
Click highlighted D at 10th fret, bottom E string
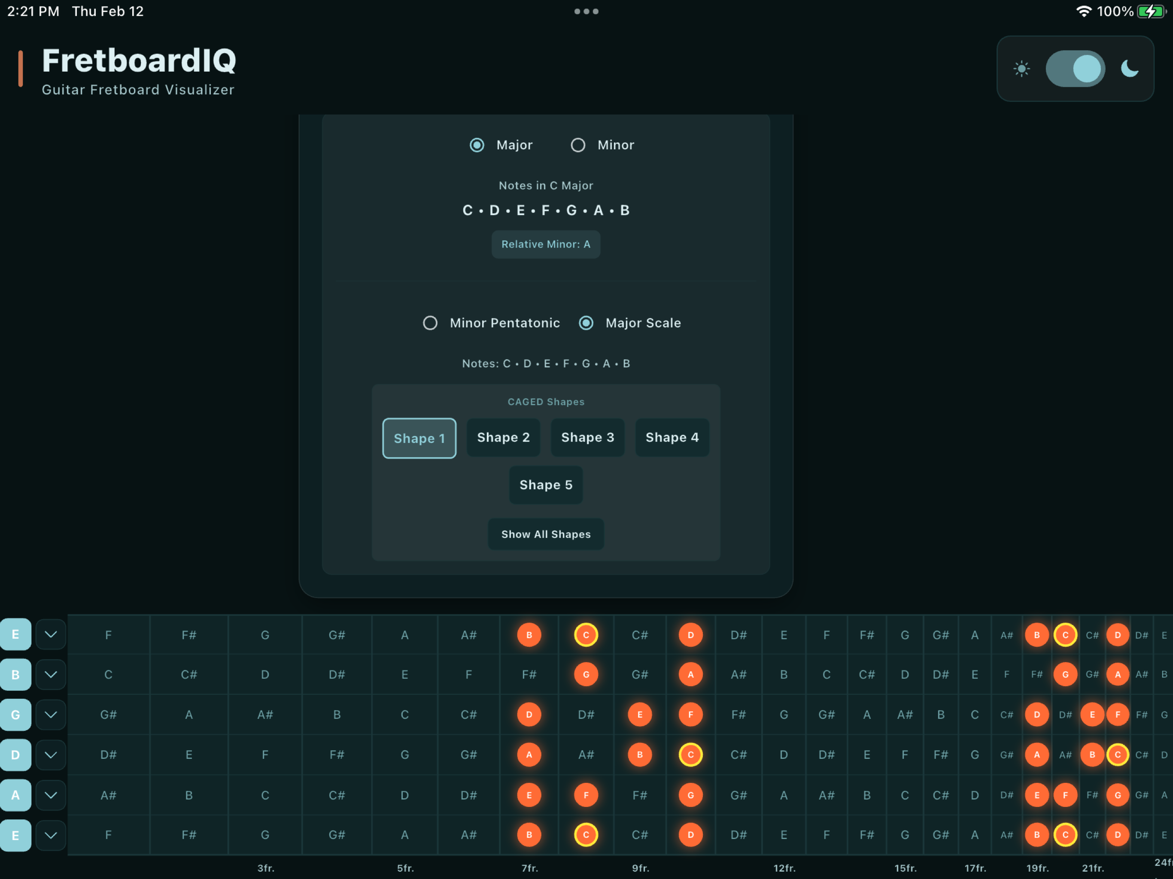coord(690,835)
